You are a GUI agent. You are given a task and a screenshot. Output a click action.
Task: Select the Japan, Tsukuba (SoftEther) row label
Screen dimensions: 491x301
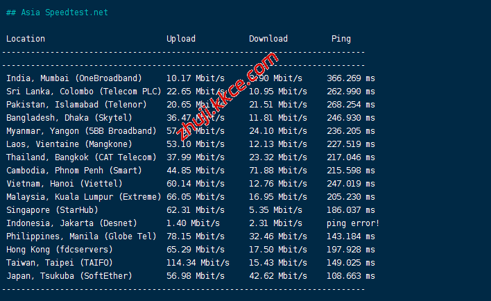click(69, 276)
